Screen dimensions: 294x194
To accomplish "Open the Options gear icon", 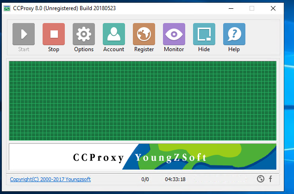I will point(84,34).
